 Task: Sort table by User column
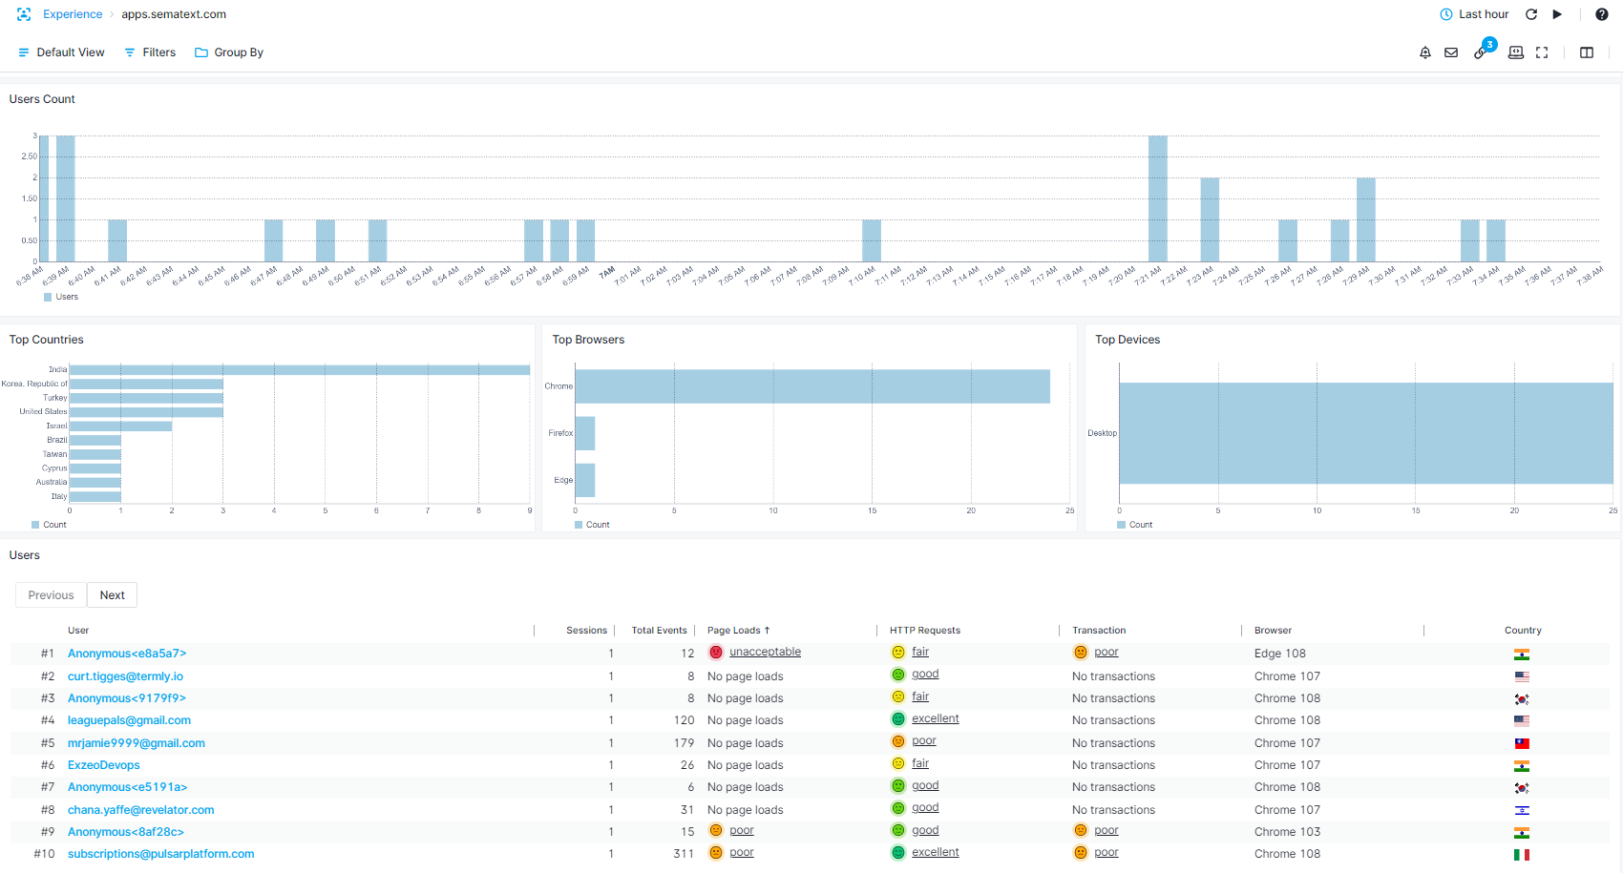click(78, 631)
